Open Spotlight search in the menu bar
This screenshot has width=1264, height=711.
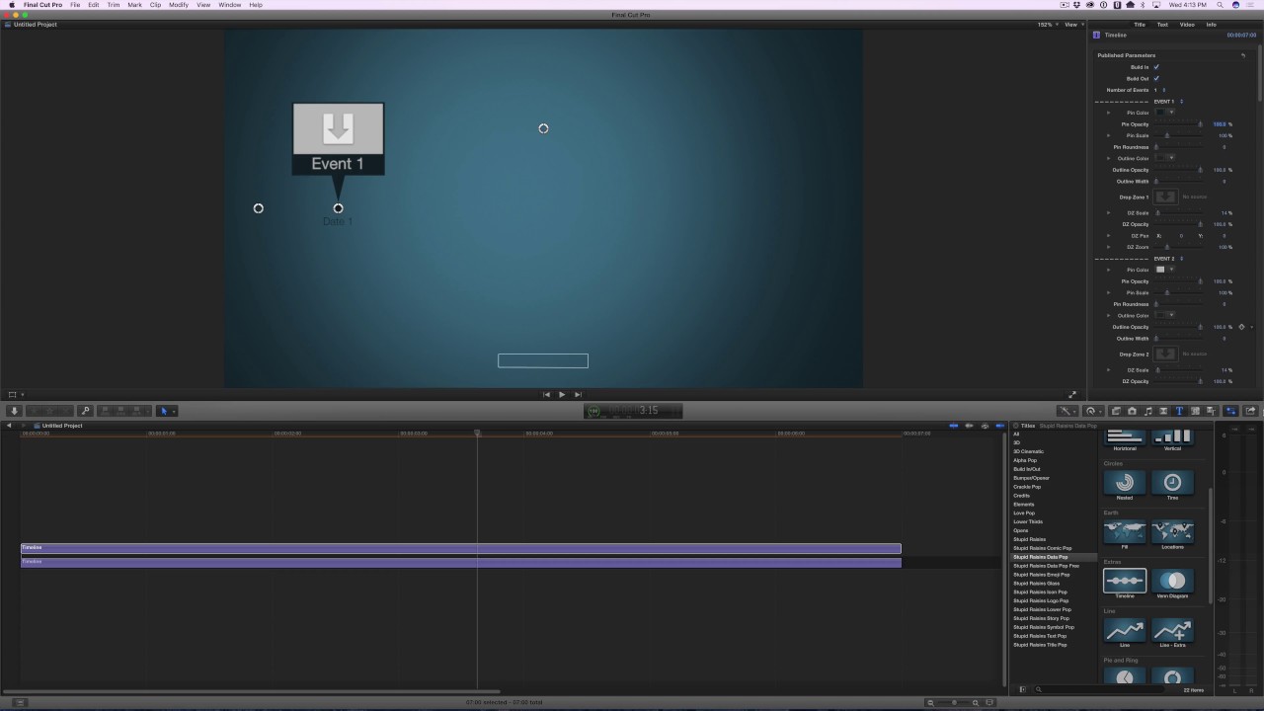(x=1219, y=5)
